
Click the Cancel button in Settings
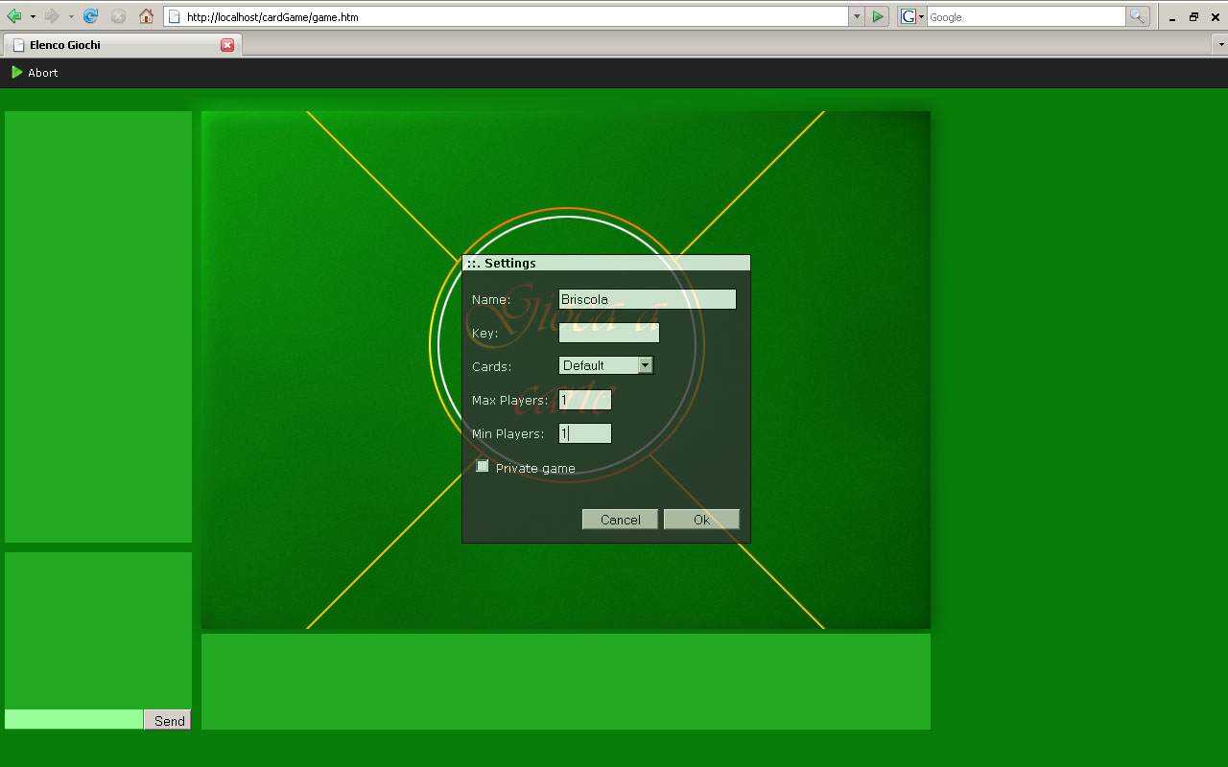click(620, 519)
